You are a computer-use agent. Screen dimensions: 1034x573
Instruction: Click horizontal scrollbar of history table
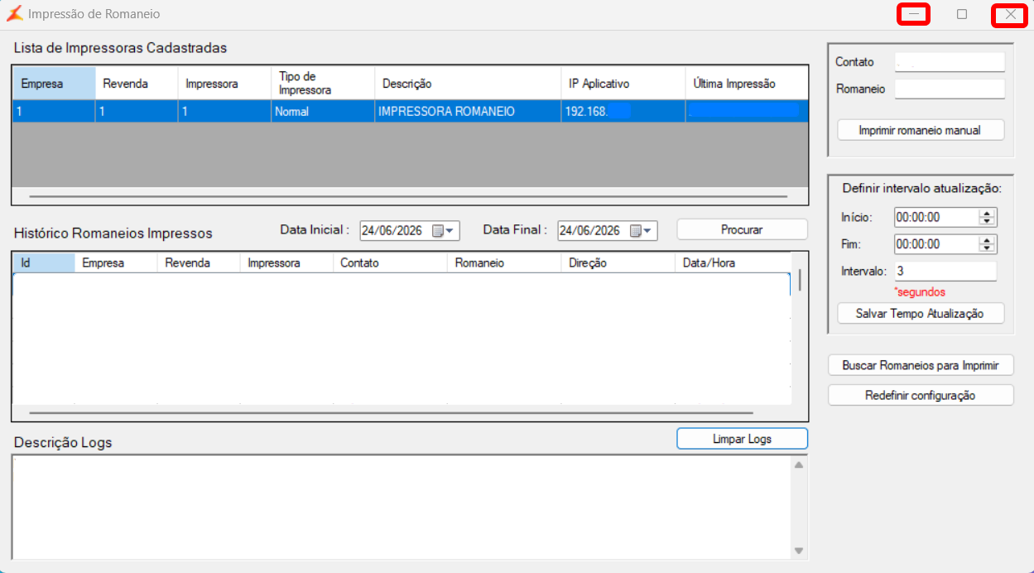click(x=391, y=412)
